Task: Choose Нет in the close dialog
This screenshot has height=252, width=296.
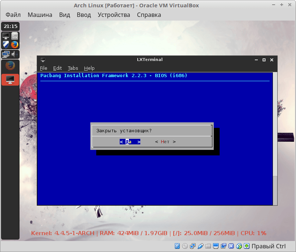Action: (165, 142)
